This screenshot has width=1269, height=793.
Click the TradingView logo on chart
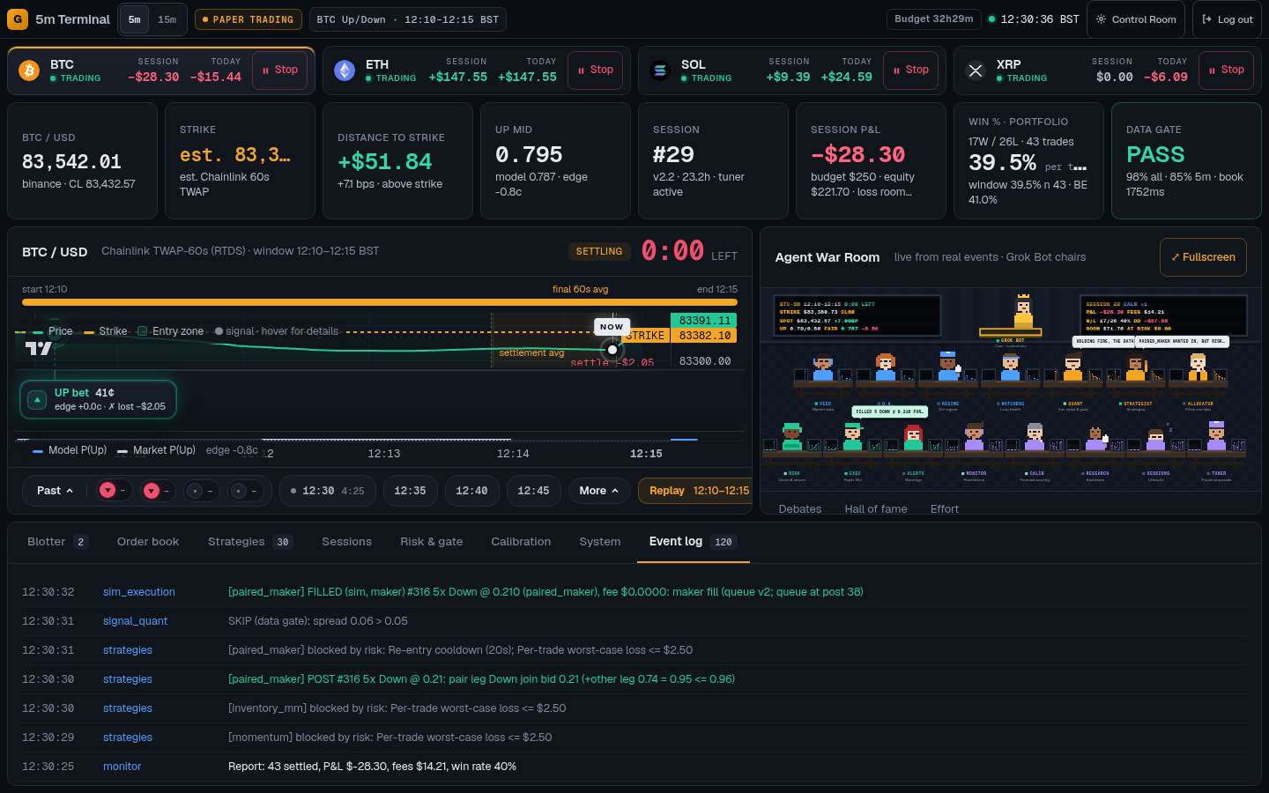39,348
